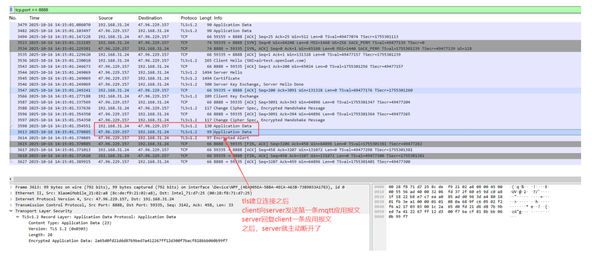
Task: Select packet 3545 Certificate row
Action: tap(295, 78)
